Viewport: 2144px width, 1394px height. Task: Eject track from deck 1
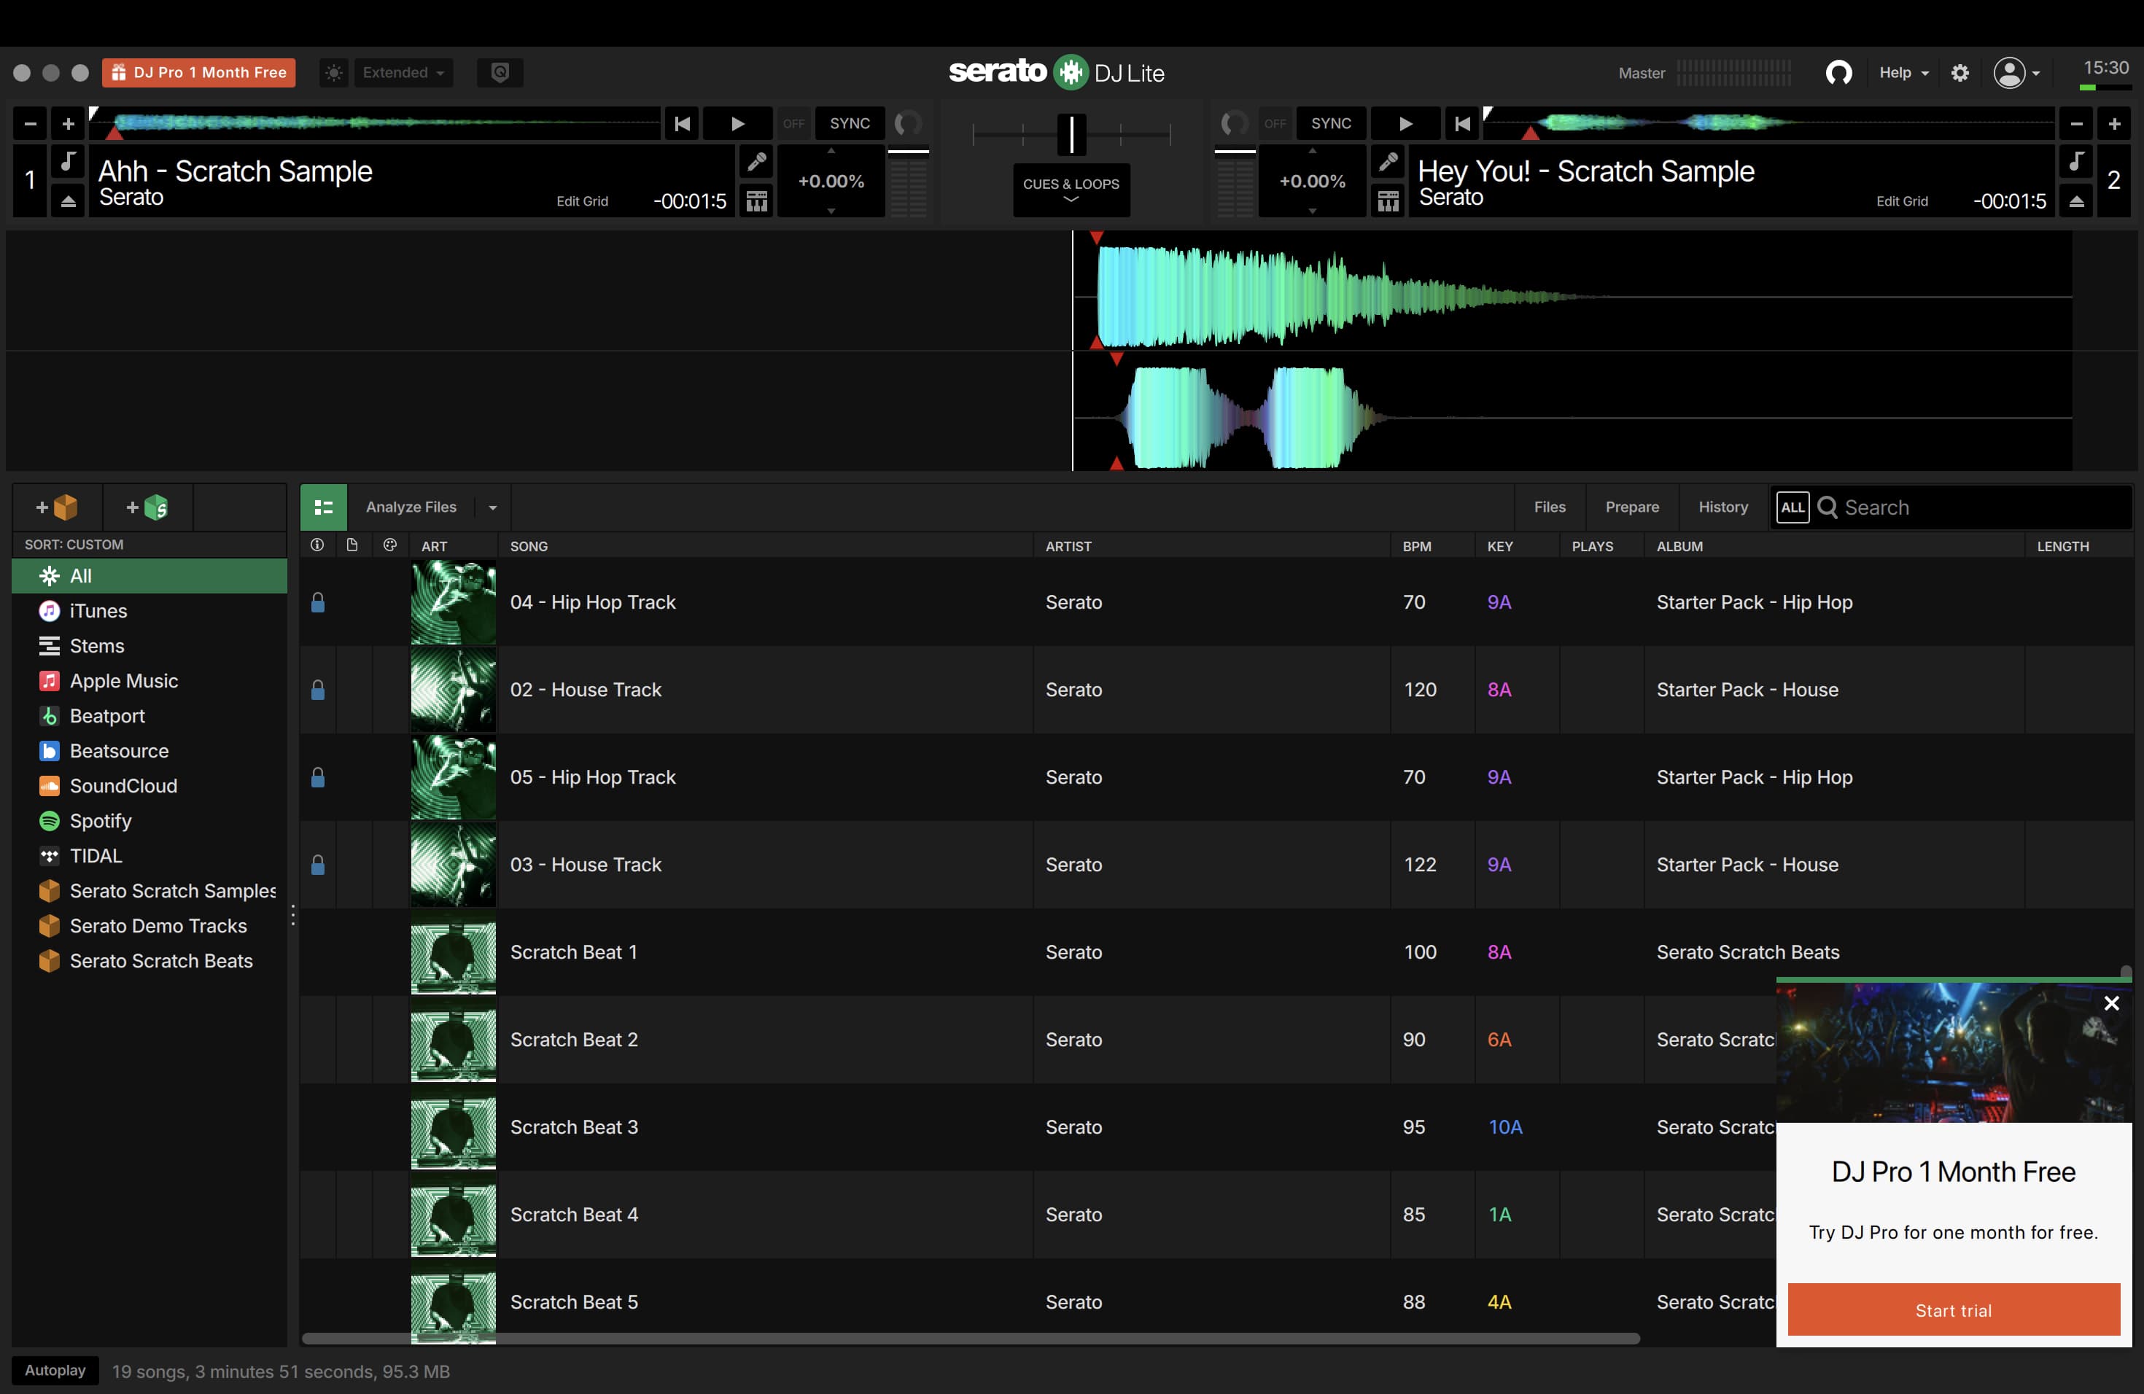pyautogui.click(x=68, y=200)
